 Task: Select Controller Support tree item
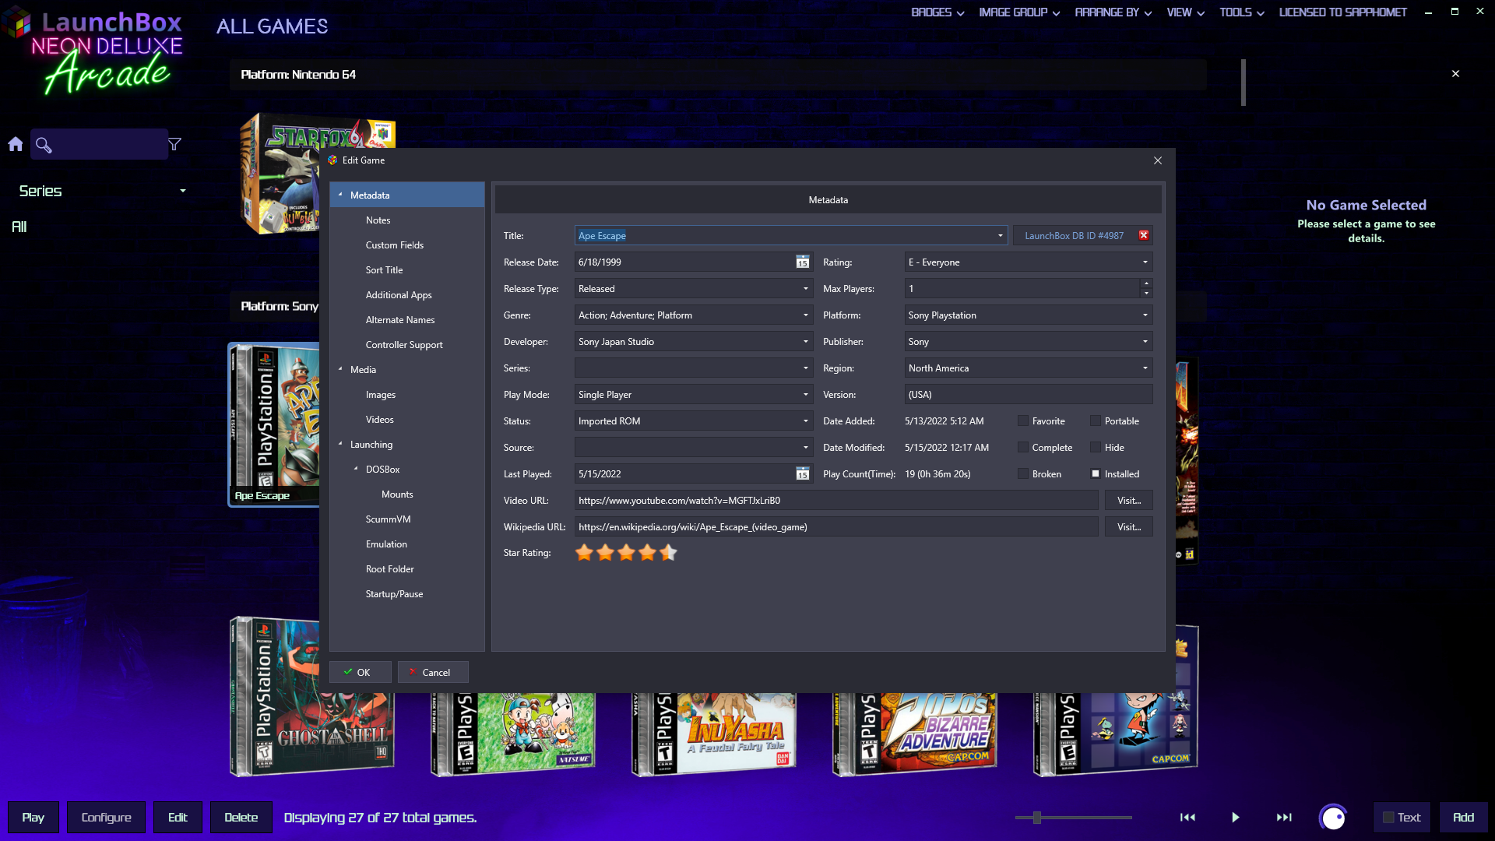[x=404, y=345]
